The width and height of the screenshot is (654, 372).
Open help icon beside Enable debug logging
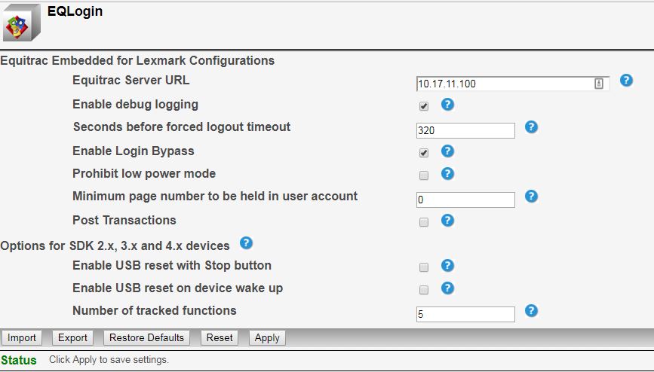(x=447, y=105)
